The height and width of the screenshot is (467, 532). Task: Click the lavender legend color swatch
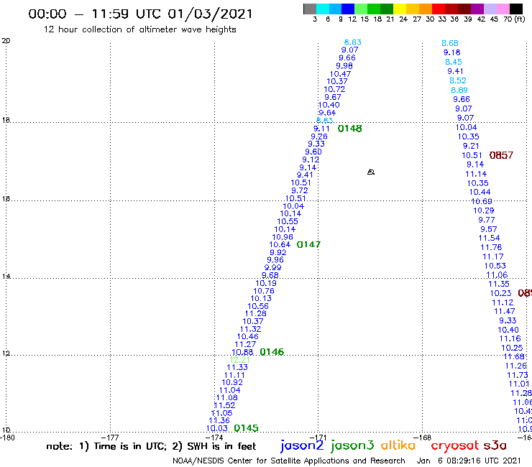[490, 9]
